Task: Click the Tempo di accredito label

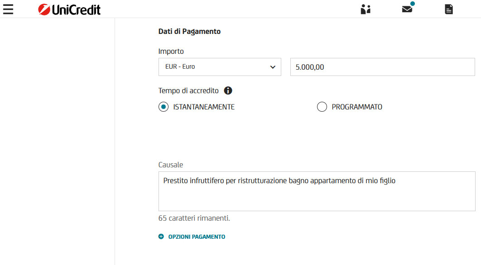Action: coord(188,90)
